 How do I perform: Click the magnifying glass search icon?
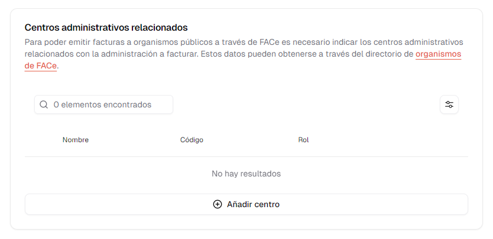[x=44, y=104]
